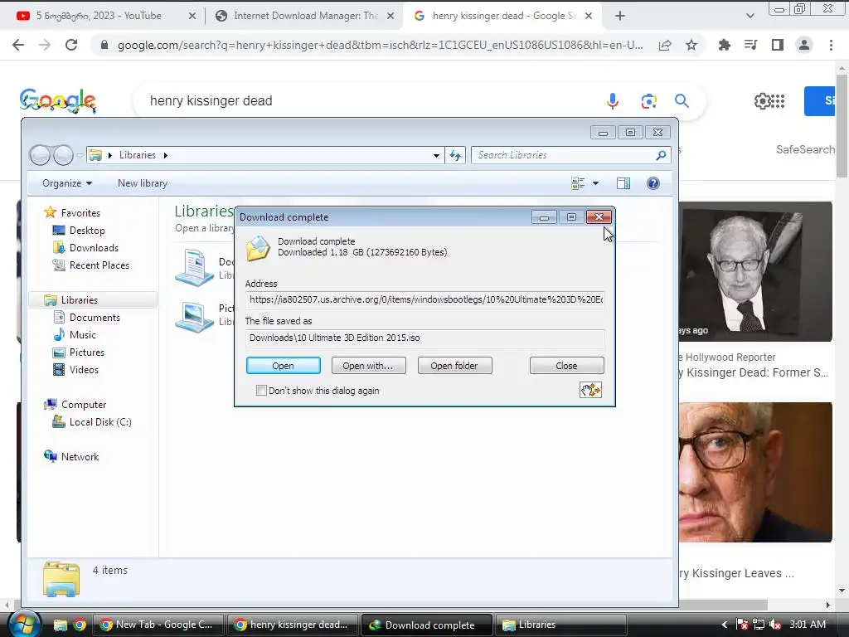Click the IDM drag-and-drop hand icon
Image resolution: width=849 pixels, height=637 pixels.
(x=590, y=390)
